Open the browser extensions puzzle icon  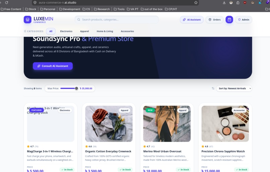(238, 3)
